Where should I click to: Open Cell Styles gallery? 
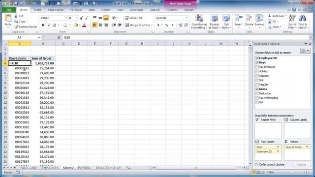(226, 22)
